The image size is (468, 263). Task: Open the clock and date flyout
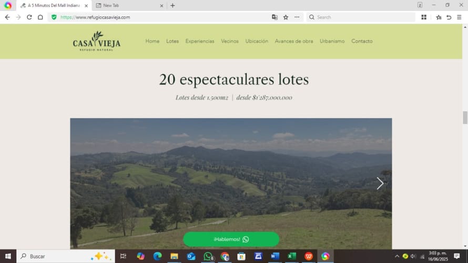[x=438, y=256]
